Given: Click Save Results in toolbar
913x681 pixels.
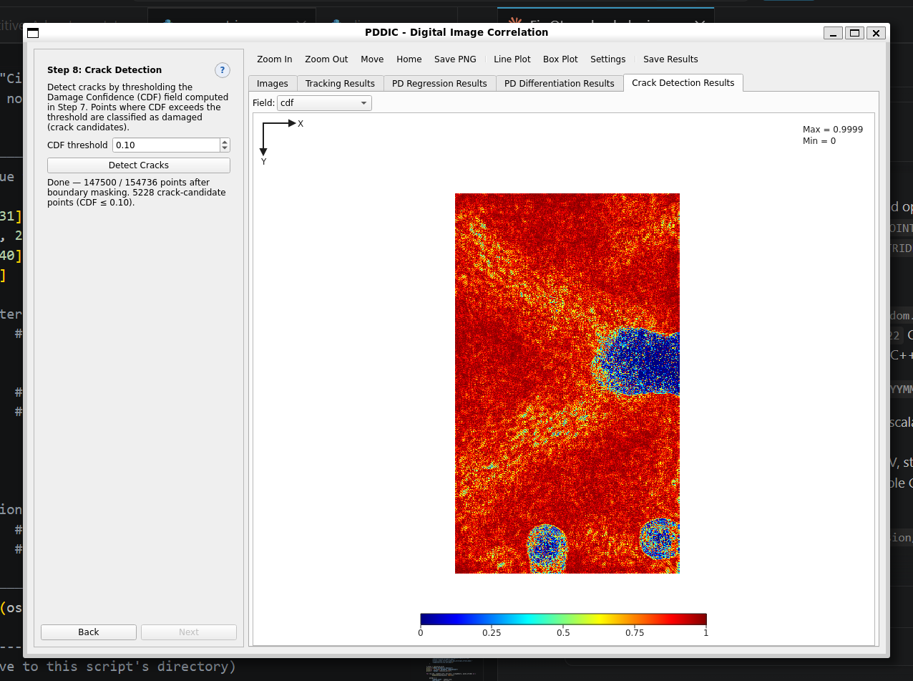Looking at the screenshot, I should click(x=670, y=59).
